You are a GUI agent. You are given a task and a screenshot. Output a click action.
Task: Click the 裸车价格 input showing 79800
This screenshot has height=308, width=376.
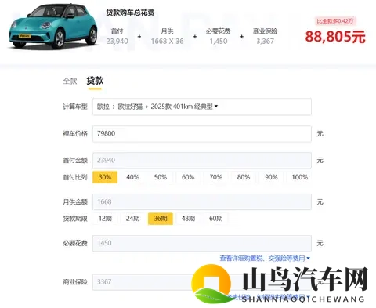202,134
